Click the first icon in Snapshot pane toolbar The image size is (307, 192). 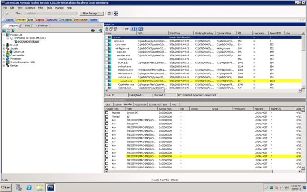[4, 31]
